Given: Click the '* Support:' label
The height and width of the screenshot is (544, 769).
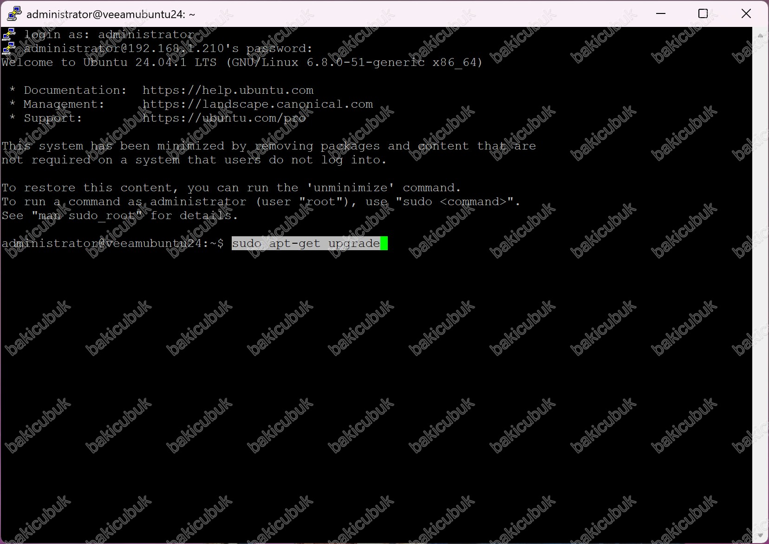Looking at the screenshot, I should [46, 118].
